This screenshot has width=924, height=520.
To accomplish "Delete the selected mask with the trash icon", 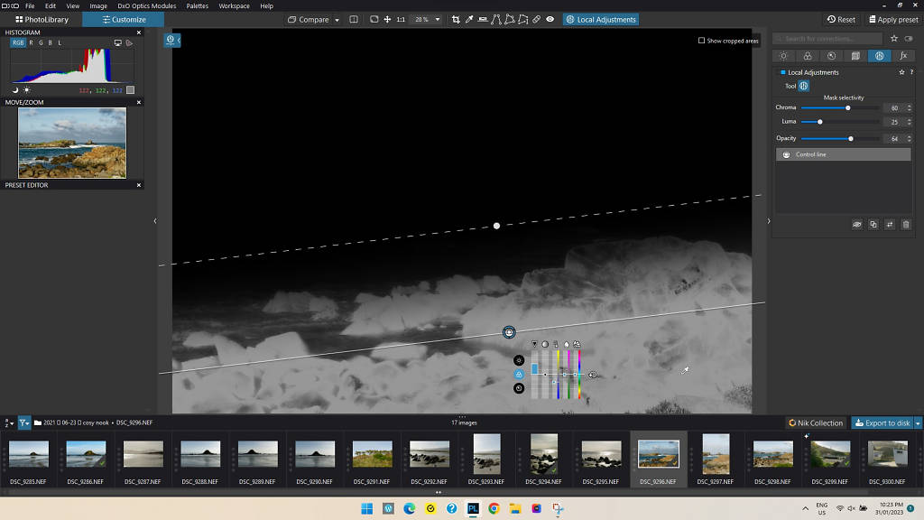I will coord(906,225).
